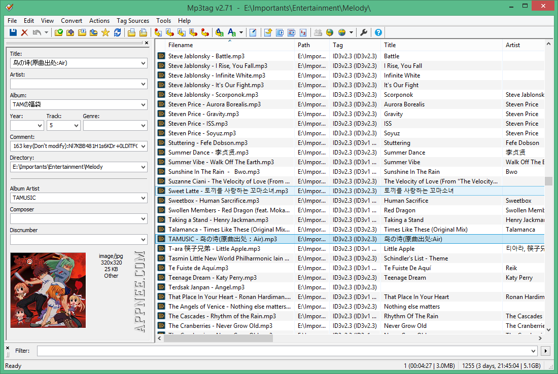Click the first red-dot tag conversion icon
Image resolution: width=558 pixels, height=374 pixels.
click(x=158, y=32)
